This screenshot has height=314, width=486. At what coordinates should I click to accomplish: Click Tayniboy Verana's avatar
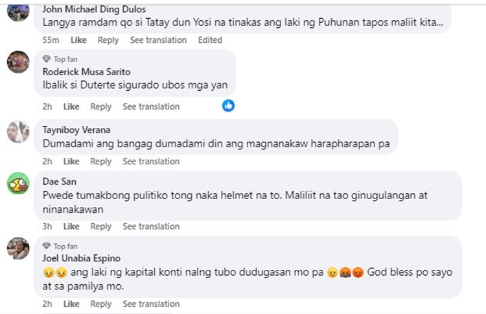click(18, 131)
